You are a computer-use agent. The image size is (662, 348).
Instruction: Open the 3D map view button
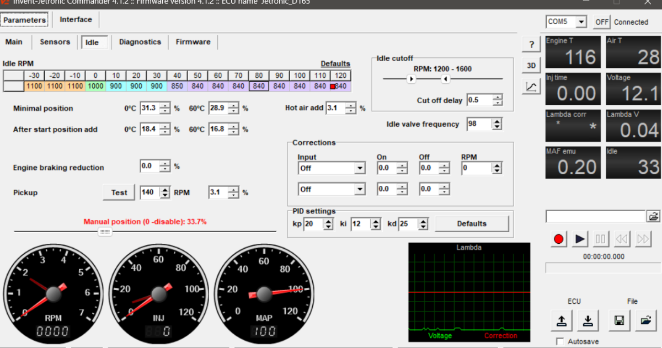(x=531, y=65)
